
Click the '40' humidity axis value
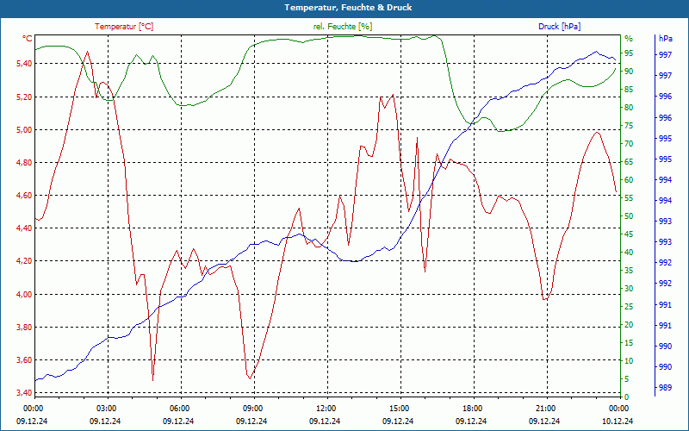629,253
